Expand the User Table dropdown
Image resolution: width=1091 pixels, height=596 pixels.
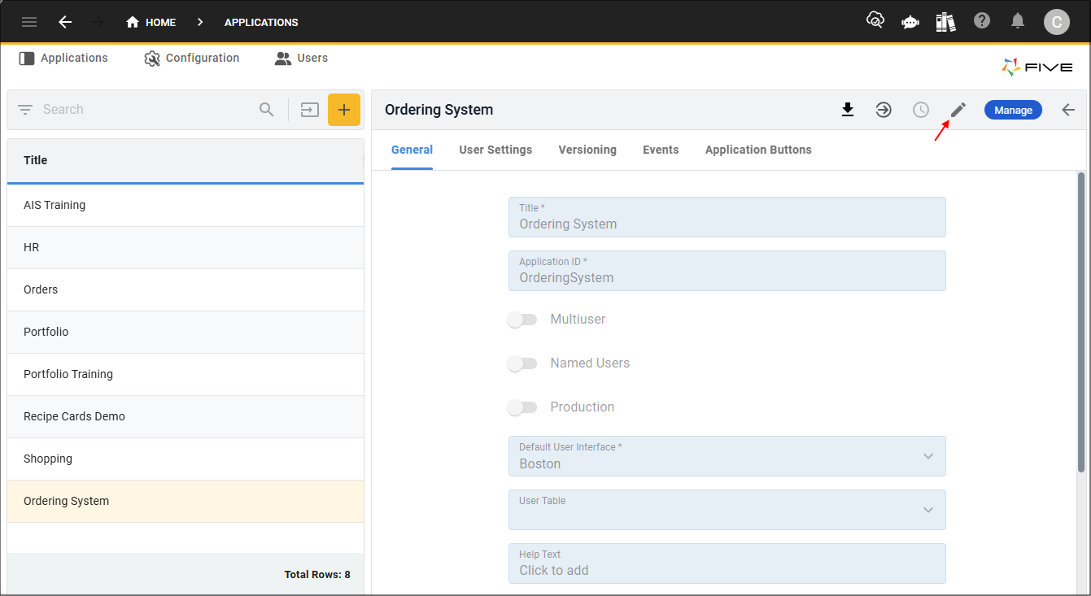click(928, 510)
